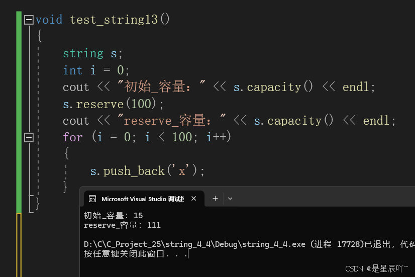415x277 pixels.
Task: Click the console icon on the debug tab
Action: (x=92, y=199)
